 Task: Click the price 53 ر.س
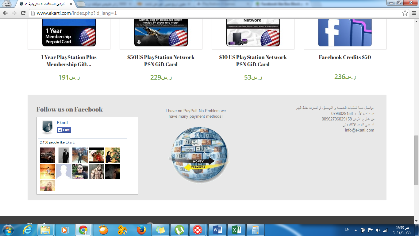253,77
